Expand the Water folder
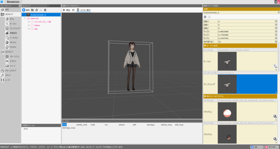This screenshot has width=280, height=149. [x=28, y=25]
